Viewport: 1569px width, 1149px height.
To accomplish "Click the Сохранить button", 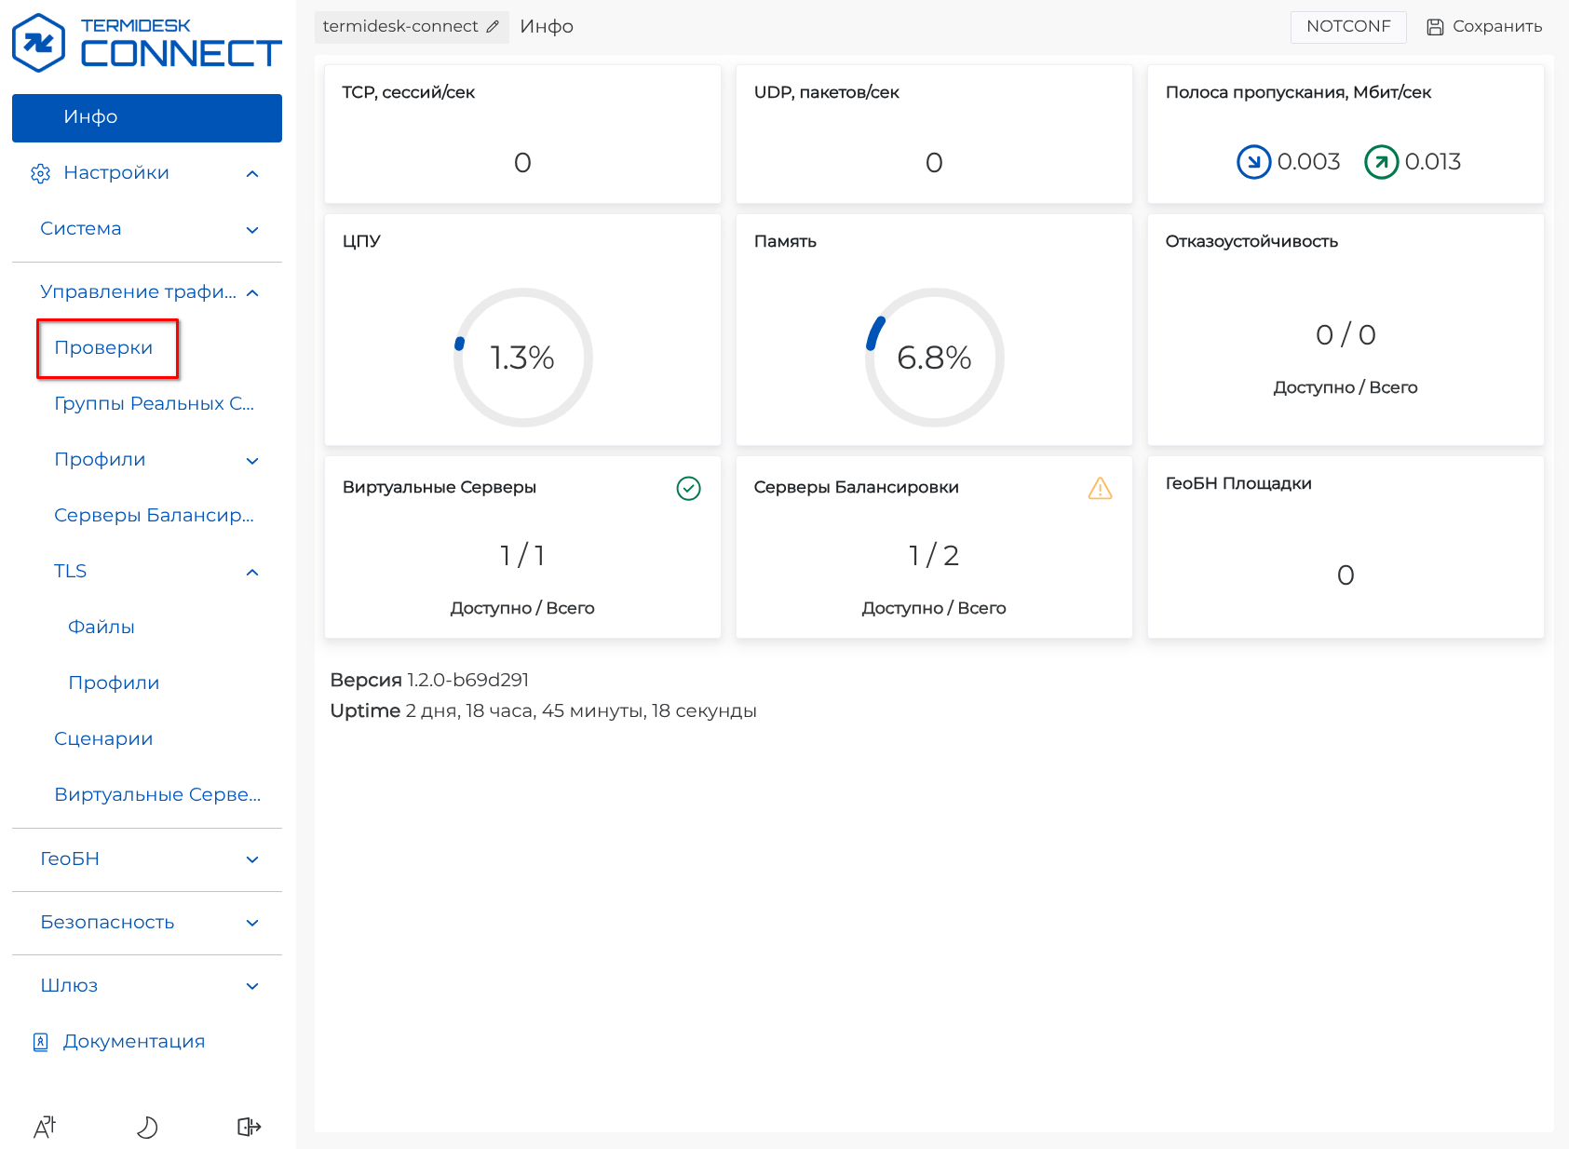I will pyautogui.click(x=1484, y=27).
